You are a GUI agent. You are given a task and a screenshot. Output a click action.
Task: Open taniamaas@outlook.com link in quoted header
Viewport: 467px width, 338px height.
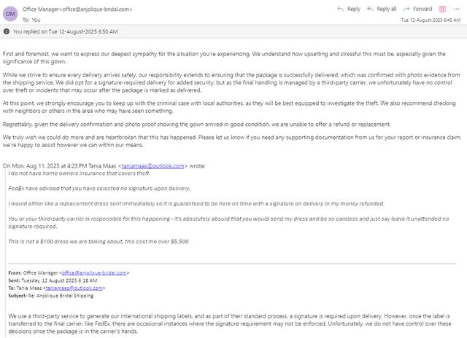153,166
